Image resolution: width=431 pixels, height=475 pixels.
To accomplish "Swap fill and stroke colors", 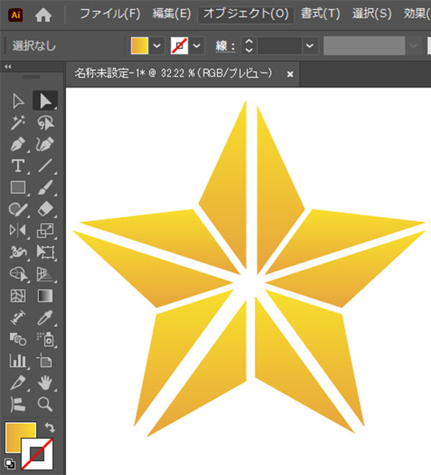I will [50, 427].
